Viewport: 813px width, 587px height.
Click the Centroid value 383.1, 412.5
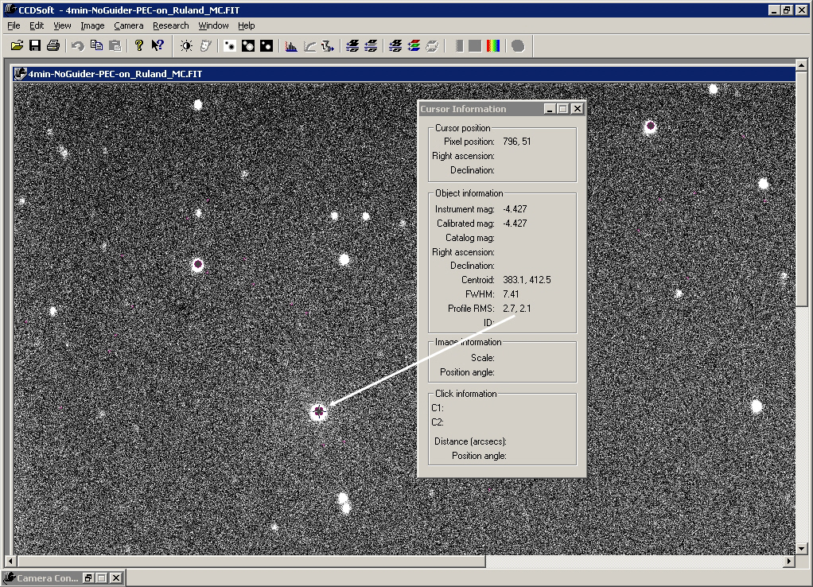(x=527, y=279)
